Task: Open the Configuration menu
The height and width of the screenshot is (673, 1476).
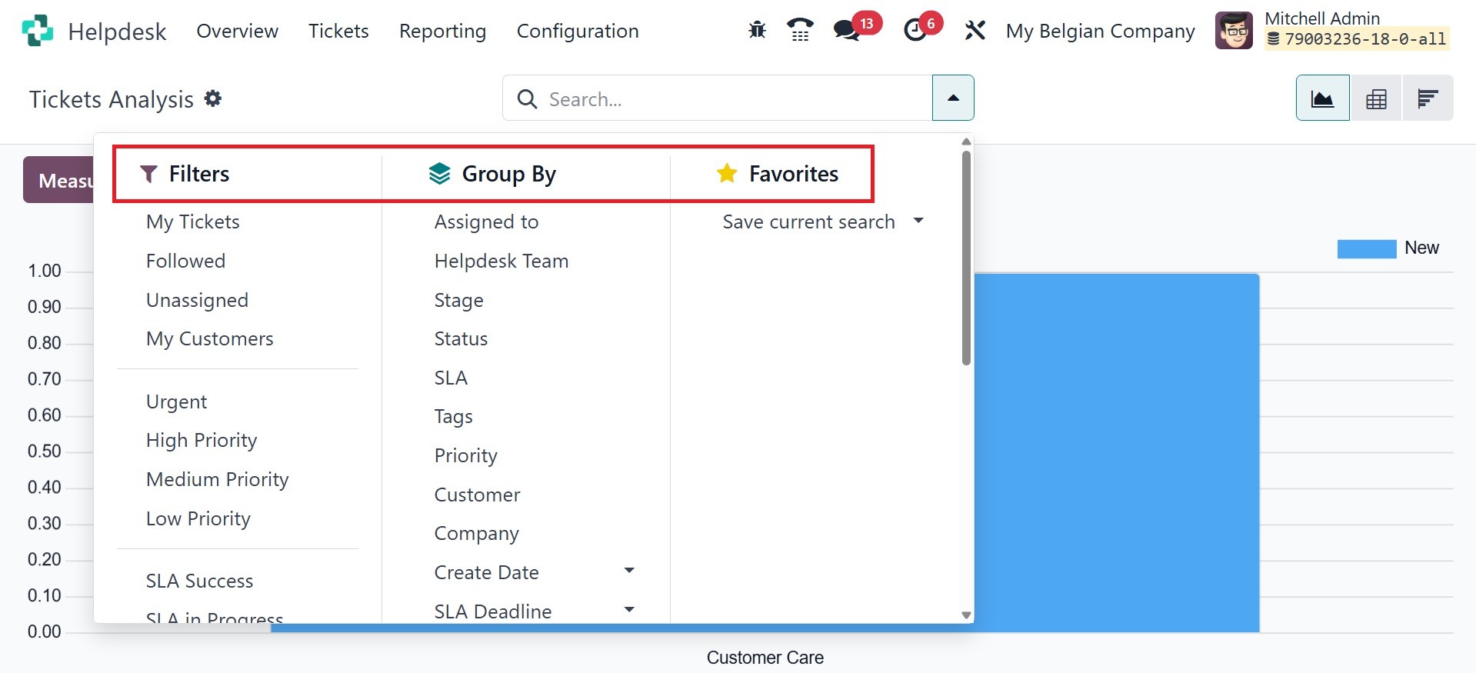Action: coord(578,31)
